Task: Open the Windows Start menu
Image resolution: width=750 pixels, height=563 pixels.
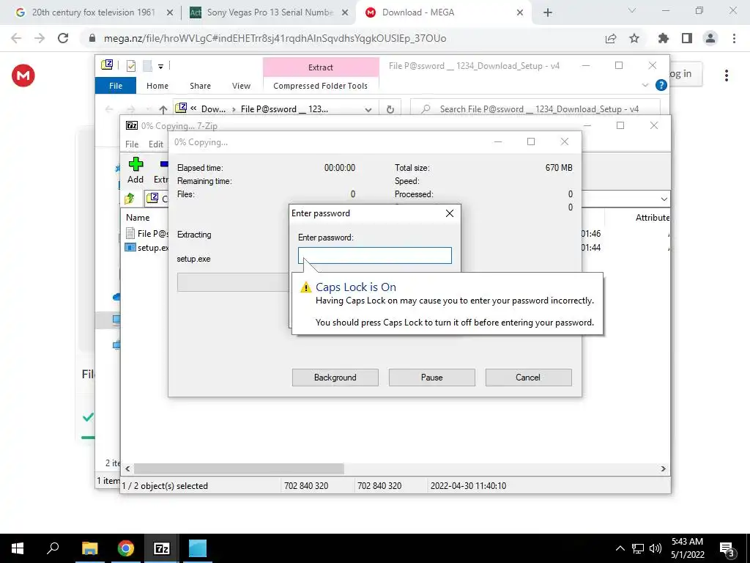Action: point(18,548)
